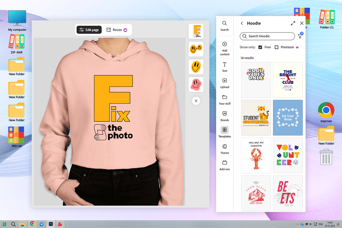342x228 pixels.
Task: Open the Internet Chrome desktop shortcut
Action: 326,112
